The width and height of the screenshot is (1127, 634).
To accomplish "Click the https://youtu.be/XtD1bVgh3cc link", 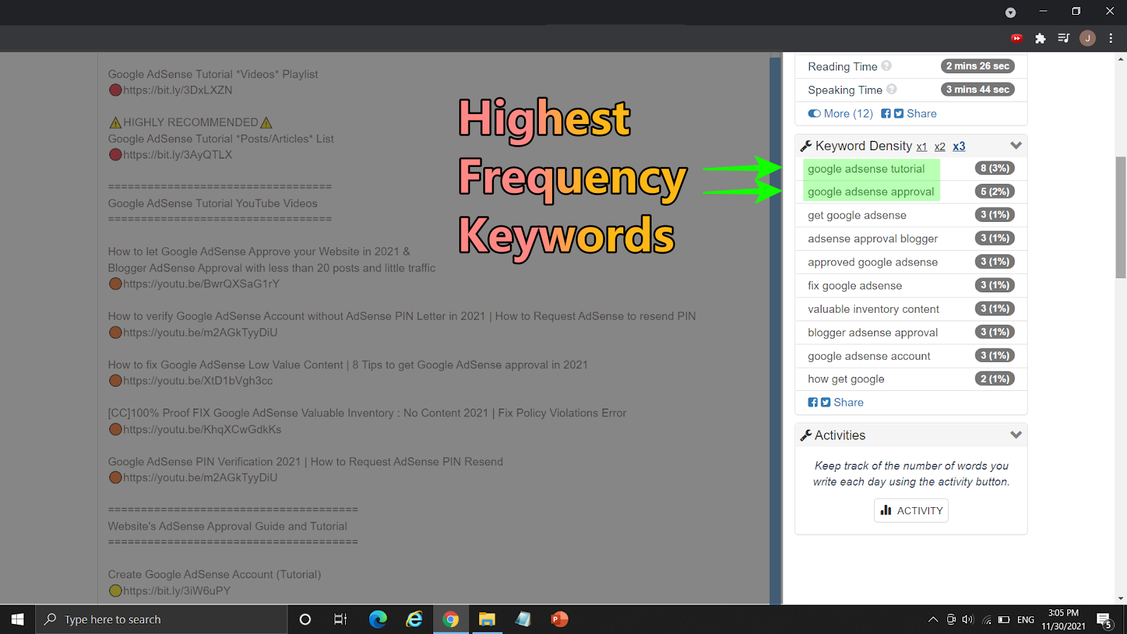I will (x=198, y=381).
